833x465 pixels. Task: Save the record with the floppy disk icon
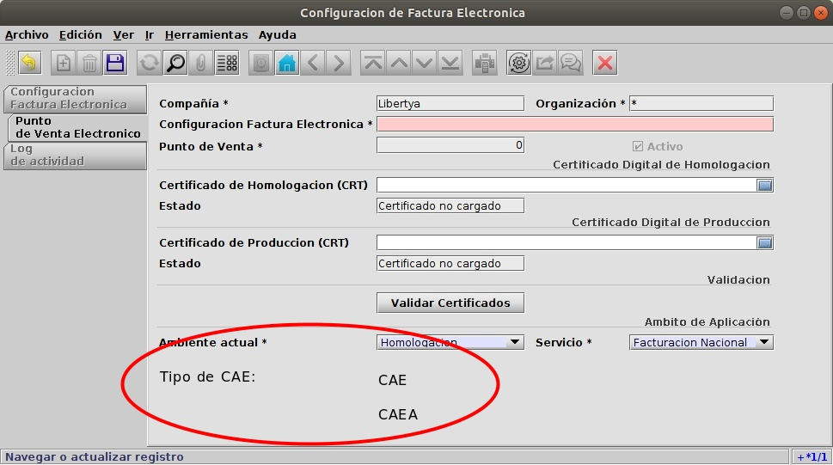point(114,64)
